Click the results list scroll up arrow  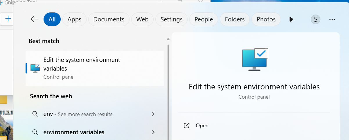168,39
